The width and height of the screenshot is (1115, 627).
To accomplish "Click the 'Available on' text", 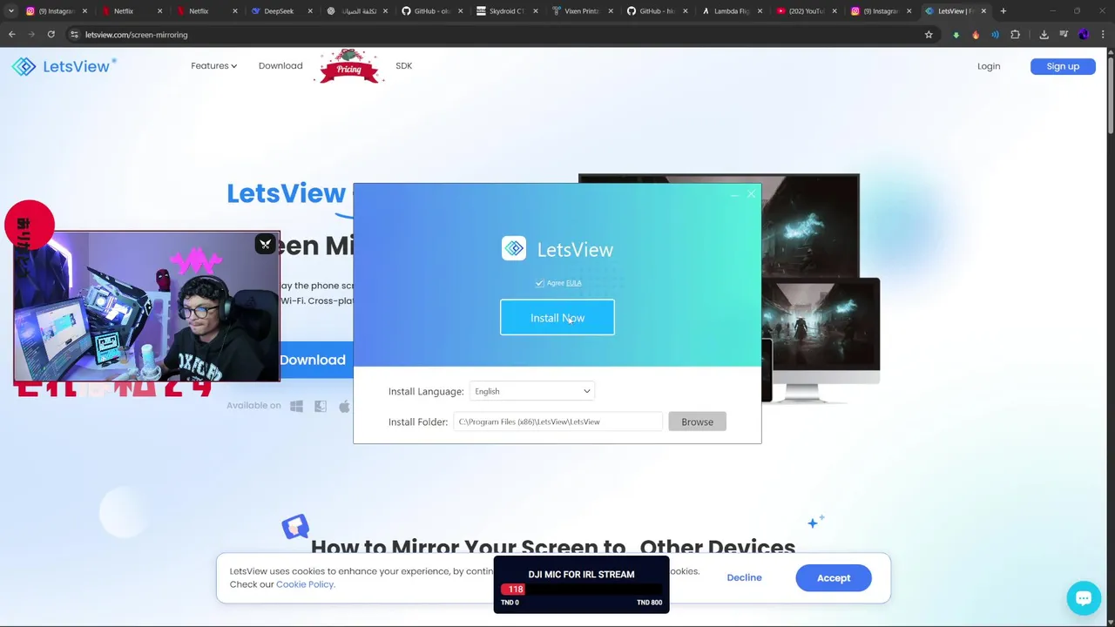I will 253,406.
